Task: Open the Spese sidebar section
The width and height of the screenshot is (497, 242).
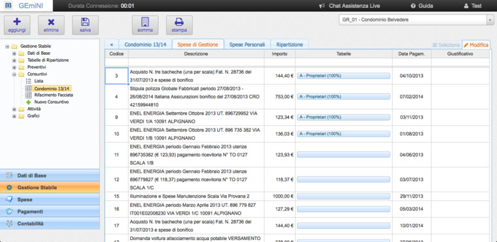Action: pyautogui.click(x=50, y=200)
